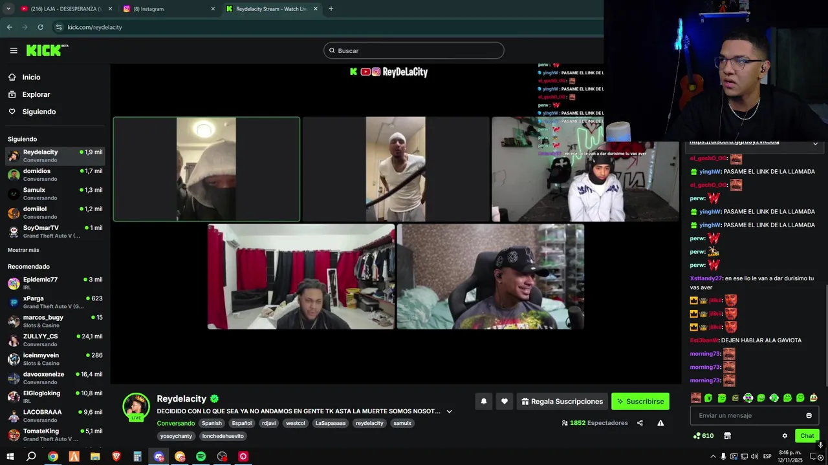Screen dimensions: 828x465
Task: Select the yosoychanty tag
Action: click(x=176, y=436)
